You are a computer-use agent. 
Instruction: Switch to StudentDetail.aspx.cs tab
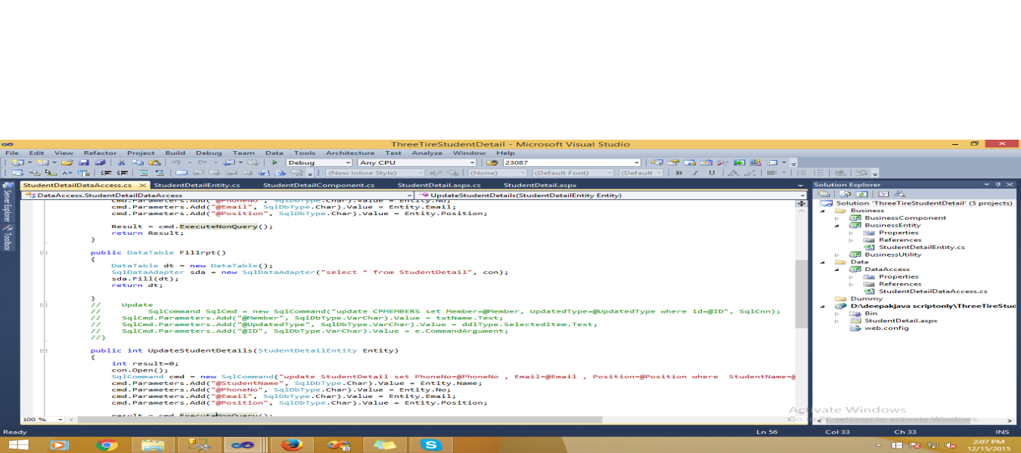(439, 185)
